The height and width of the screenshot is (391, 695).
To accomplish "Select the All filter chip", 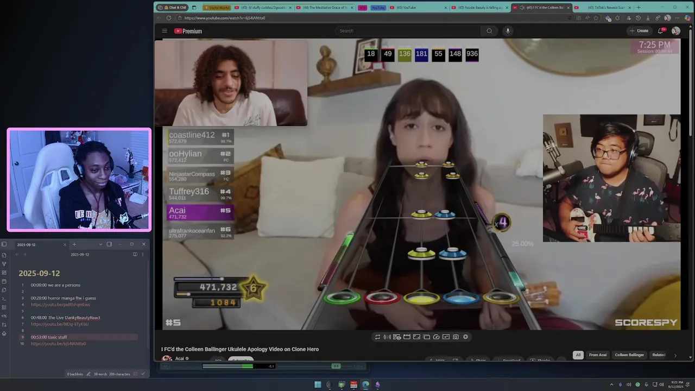I will coord(578,355).
